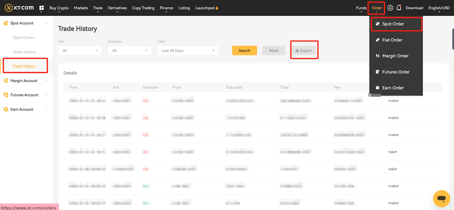The height and width of the screenshot is (210, 454).
Task: Expand the English/USD language selector
Action: [x=439, y=8]
